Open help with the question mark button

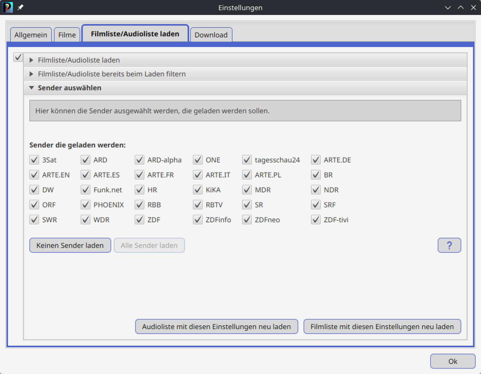449,245
